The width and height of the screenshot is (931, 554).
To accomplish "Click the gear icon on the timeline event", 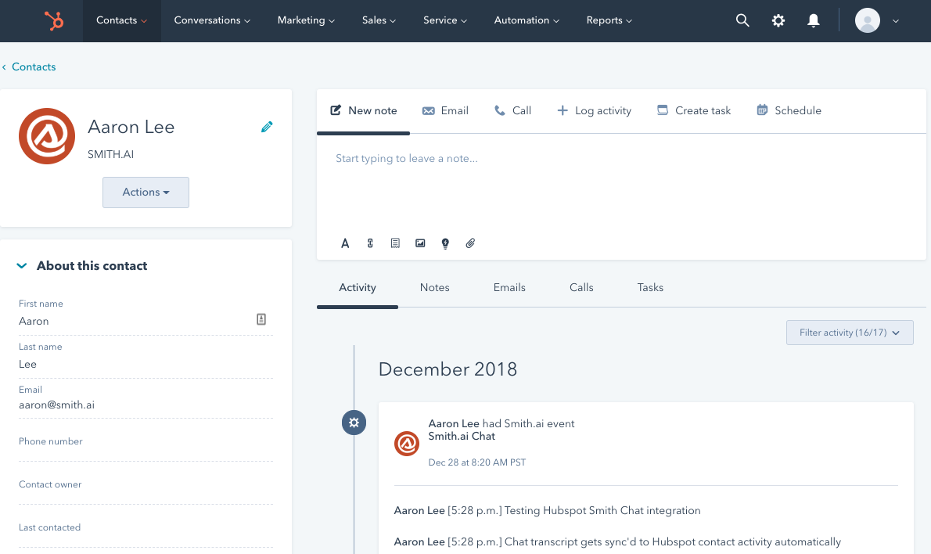I will click(x=354, y=423).
